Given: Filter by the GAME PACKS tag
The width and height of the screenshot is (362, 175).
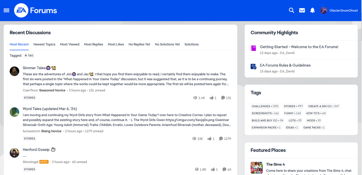Looking at the screenshot, I should (314, 127).
